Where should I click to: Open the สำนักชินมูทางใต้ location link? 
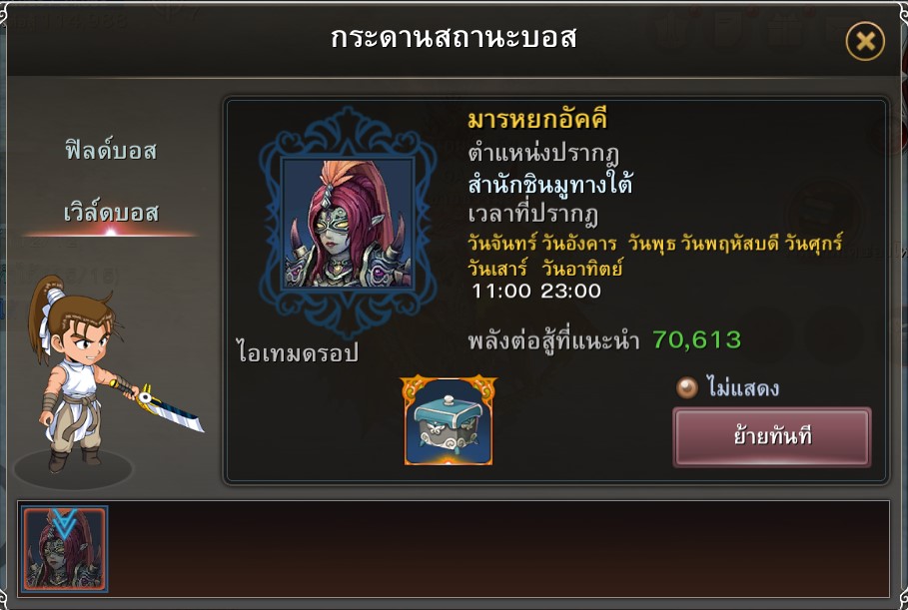(x=549, y=184)
